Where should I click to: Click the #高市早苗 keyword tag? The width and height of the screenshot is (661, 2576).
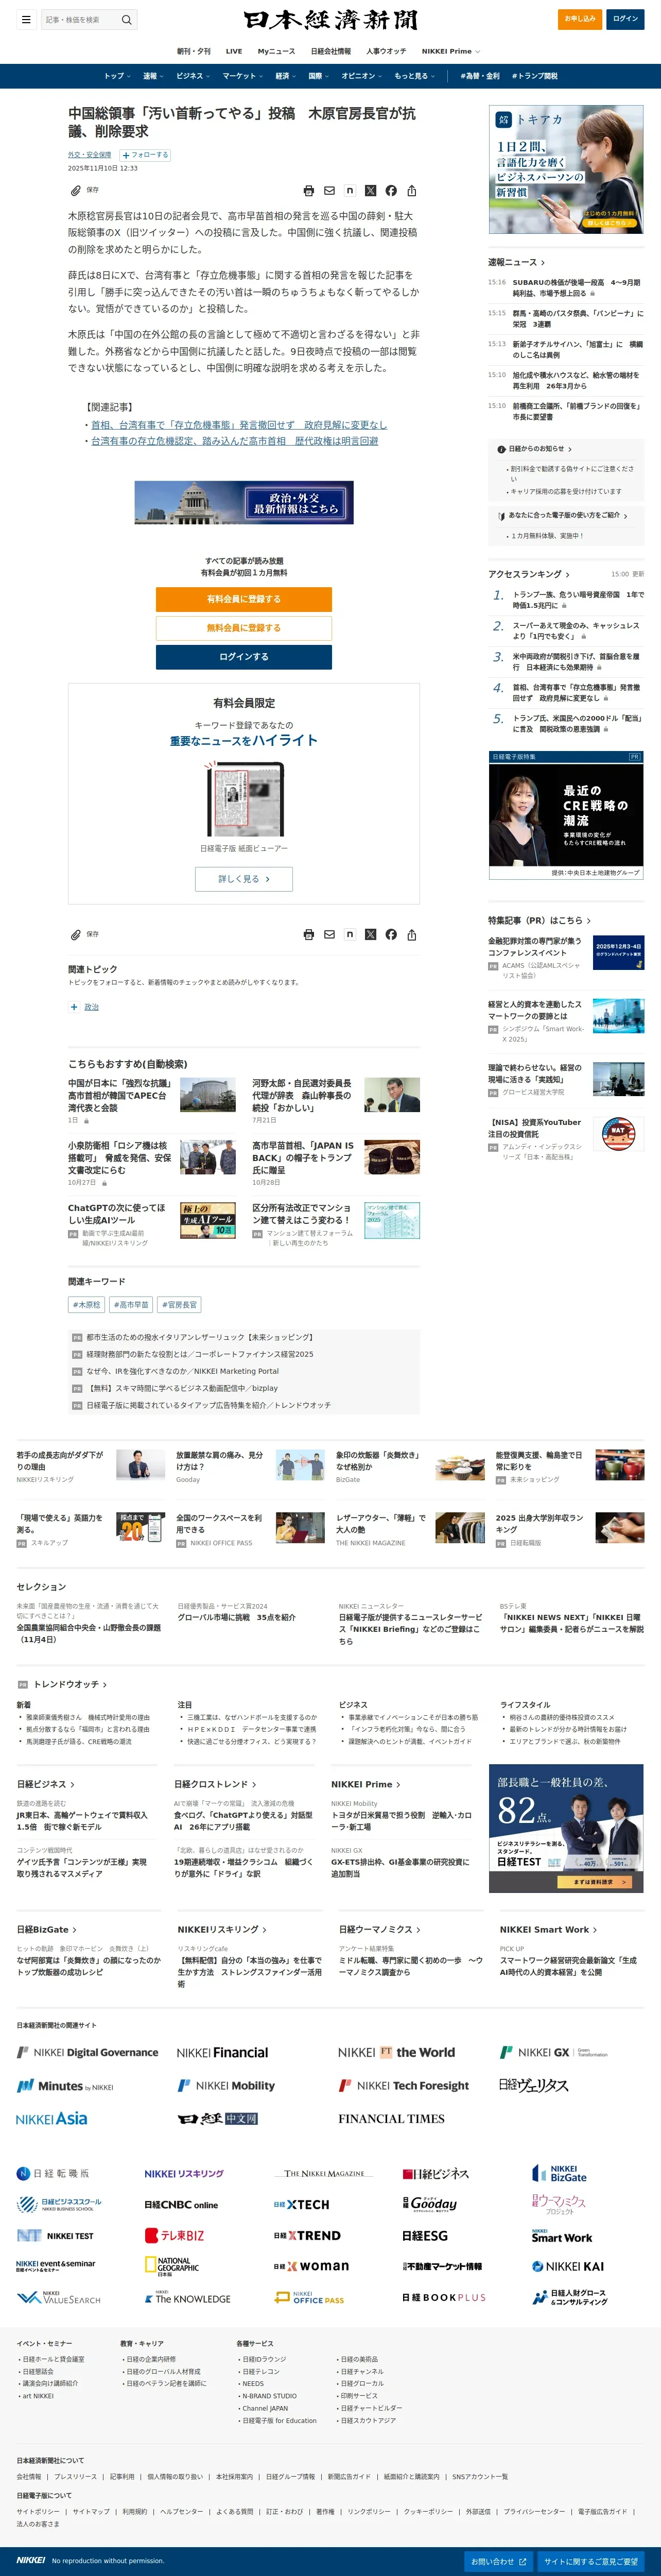(131, 1304)
